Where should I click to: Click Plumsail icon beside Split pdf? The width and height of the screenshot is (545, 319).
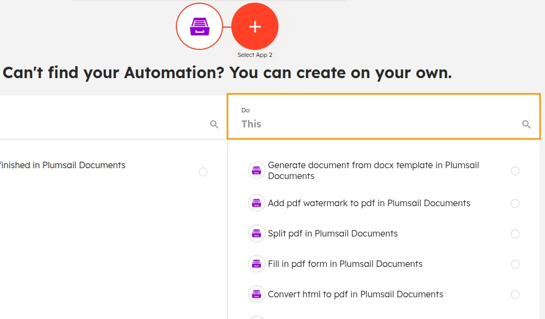(257, 233)
